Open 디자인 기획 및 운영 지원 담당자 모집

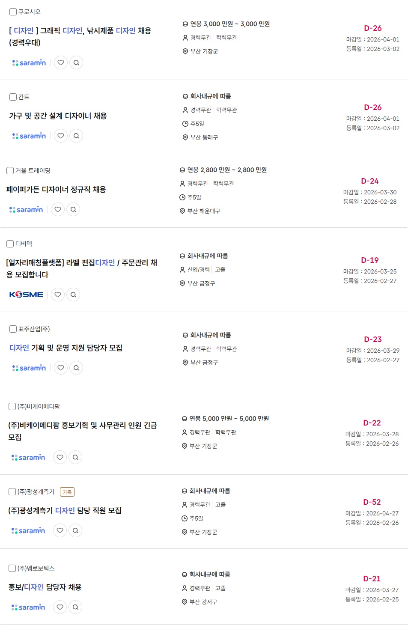66,348
